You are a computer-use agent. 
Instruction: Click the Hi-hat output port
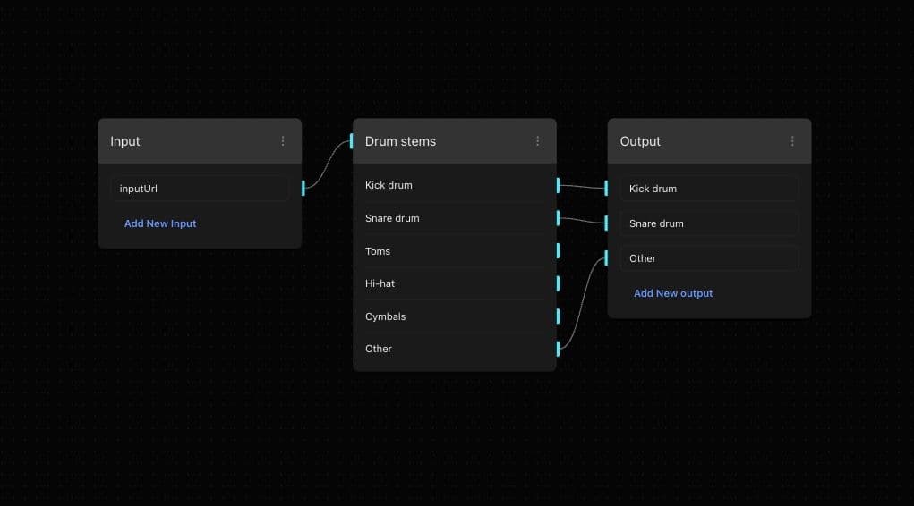click(558, 283)
